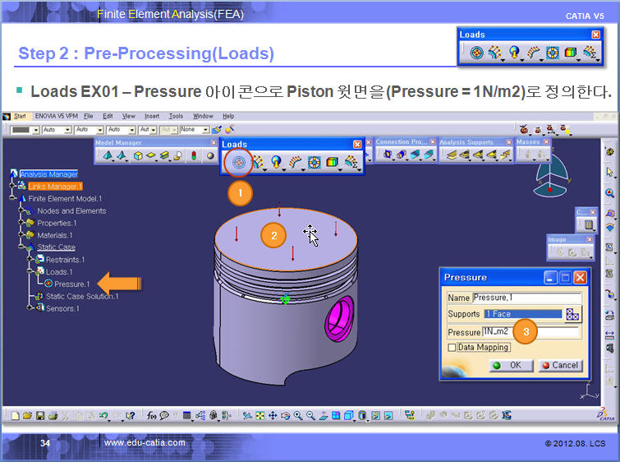Open the Tools menu
Image resolution: width=620 pixels, height=462 pixels.
pyautogui.click(x=176, y=117)
